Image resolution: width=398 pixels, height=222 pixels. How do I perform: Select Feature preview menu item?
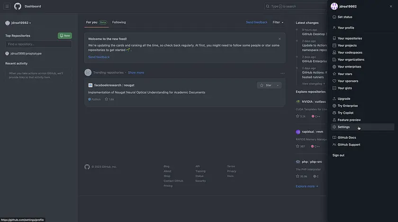362,120
